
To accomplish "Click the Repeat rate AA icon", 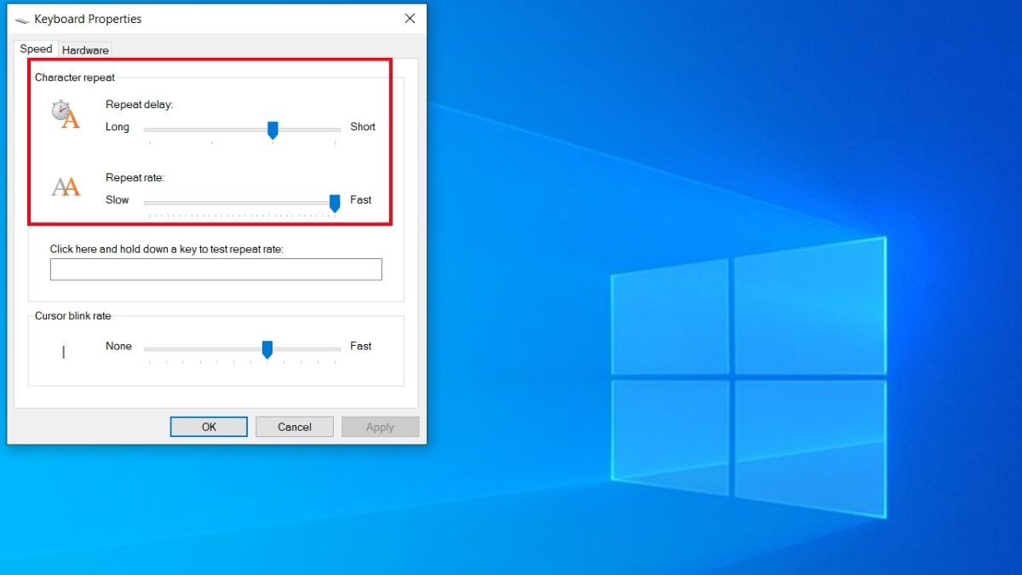I will pos(66,187).
